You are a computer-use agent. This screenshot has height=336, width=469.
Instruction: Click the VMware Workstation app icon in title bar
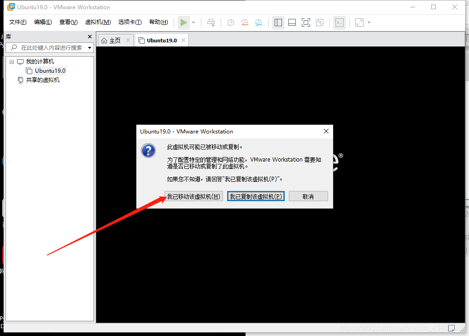coord(11,7)
